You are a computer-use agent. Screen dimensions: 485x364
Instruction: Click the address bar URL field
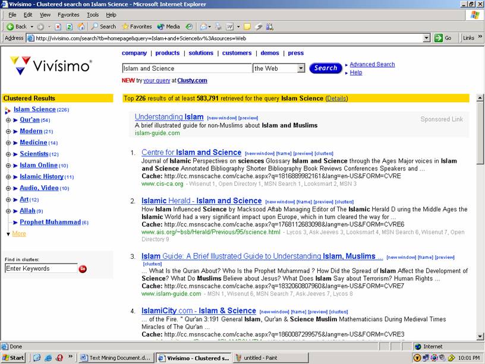(x=229, y=39)
